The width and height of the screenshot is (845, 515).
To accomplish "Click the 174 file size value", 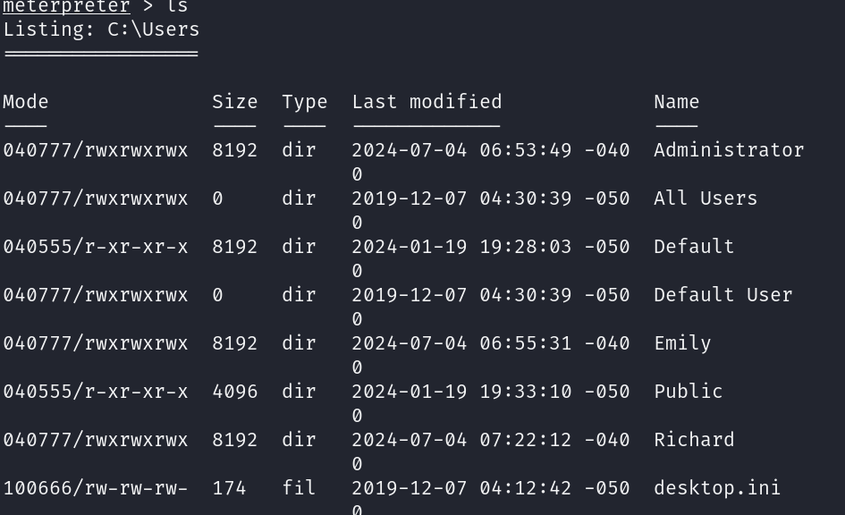I will [x=229, y=488].
